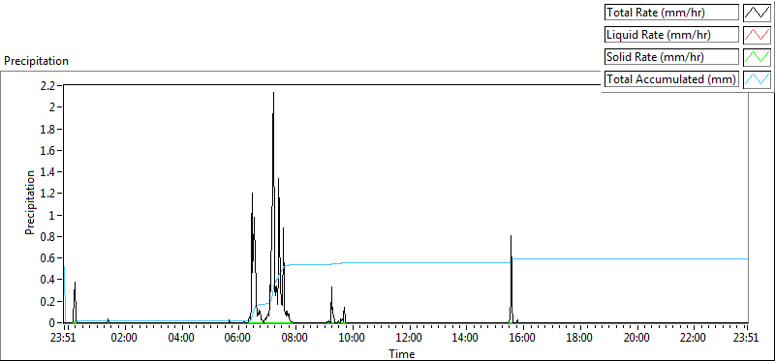The width and height of the screenshot is (775, 361).
Task: Click the 2.2 y-axis maximum value
Action: coord(48,85)
